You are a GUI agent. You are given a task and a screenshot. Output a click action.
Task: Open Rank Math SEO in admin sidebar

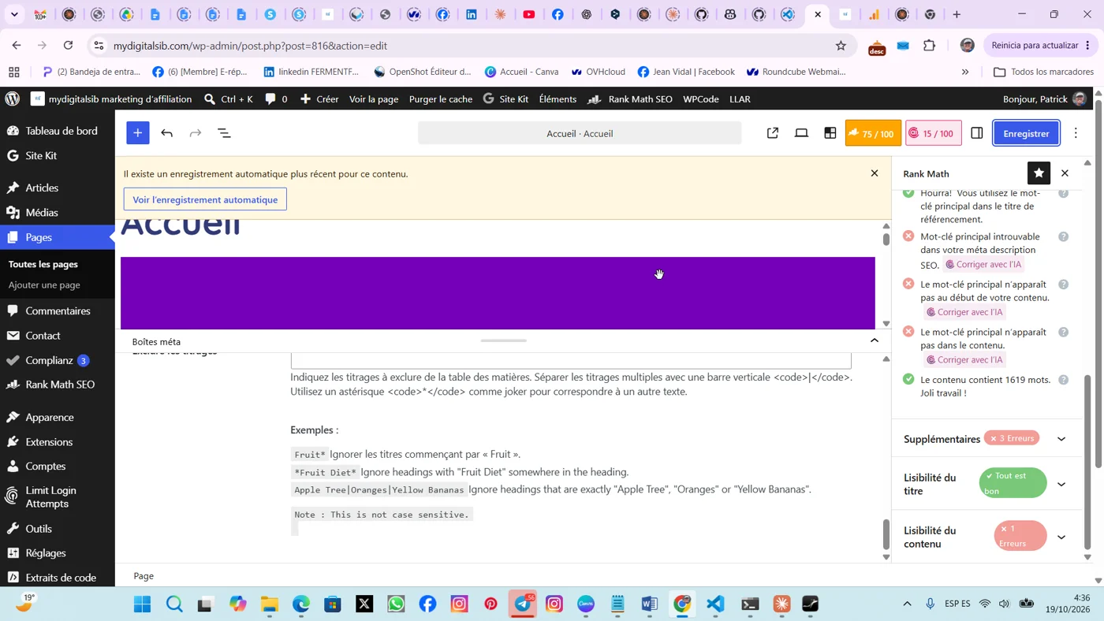60,385
